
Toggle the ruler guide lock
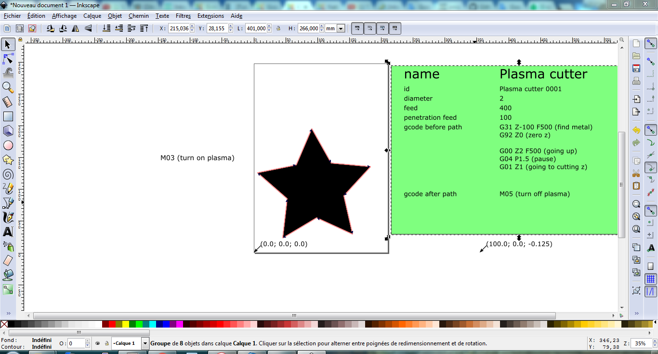(20, 40)
